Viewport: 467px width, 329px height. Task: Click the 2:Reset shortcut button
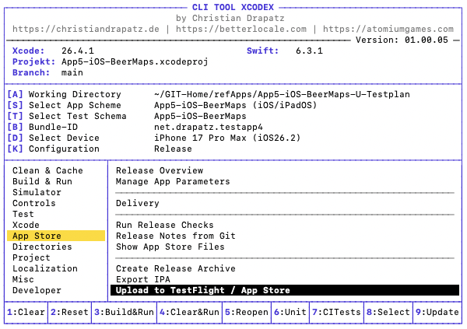click(69, 312)
